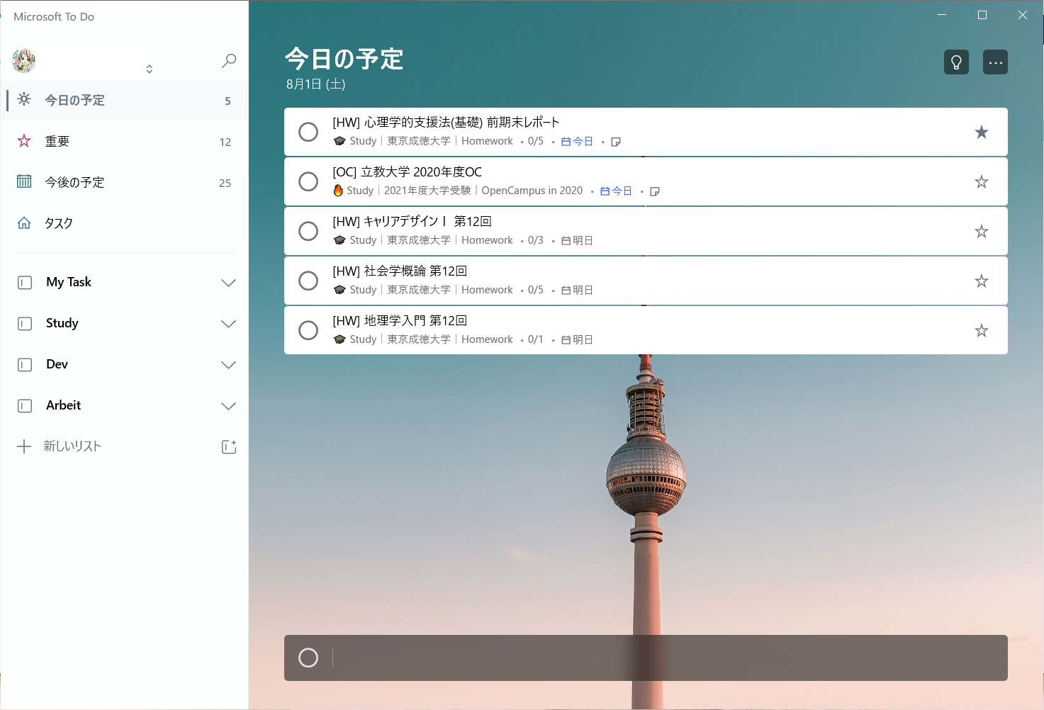Open the search magnifier in sidebar
1044x710 pixels.
click(x=229, y=61)
